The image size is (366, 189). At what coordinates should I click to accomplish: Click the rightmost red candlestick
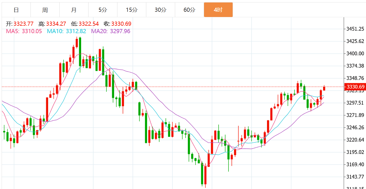coord(324,88)
